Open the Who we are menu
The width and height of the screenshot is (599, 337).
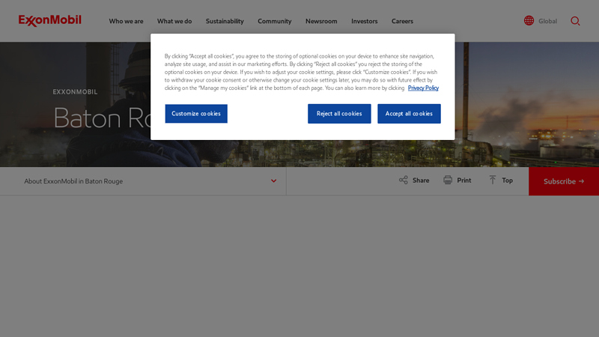[126, 21]
